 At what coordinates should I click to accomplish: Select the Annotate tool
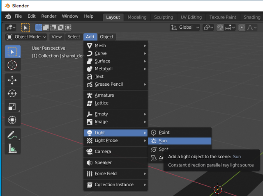pos(13,135)
